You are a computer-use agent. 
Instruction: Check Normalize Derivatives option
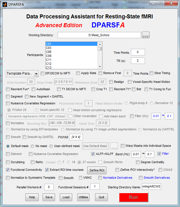click(100, 178)
